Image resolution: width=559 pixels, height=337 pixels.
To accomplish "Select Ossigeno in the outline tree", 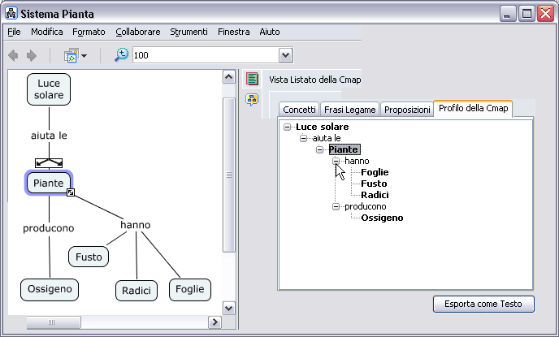I will (382, 218).
